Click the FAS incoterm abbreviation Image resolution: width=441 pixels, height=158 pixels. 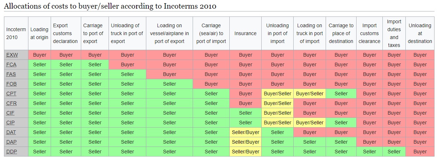pos(11,75)
